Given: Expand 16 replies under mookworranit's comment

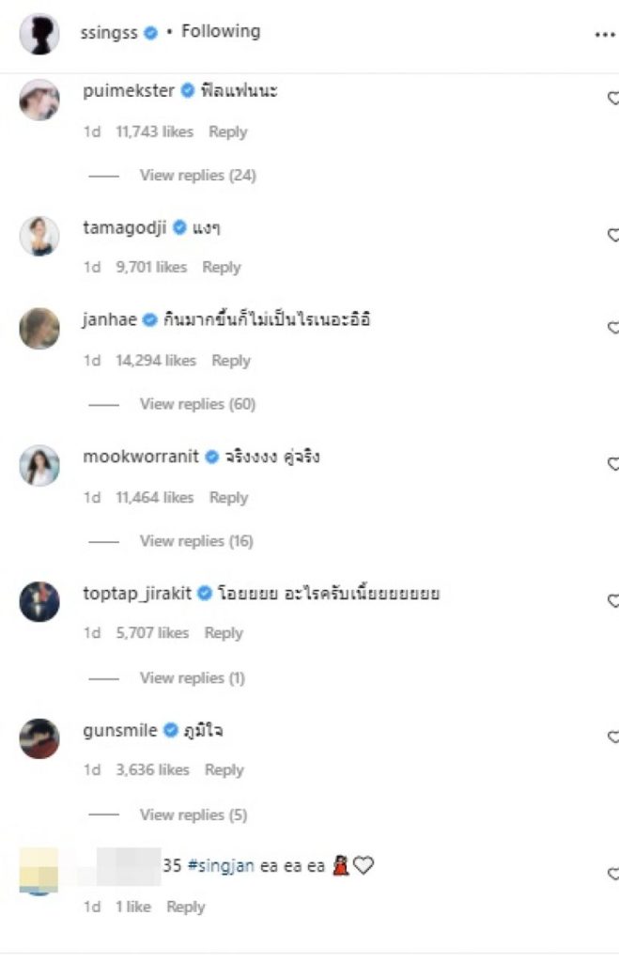Looking at the screenshot, I should point(197,541).
